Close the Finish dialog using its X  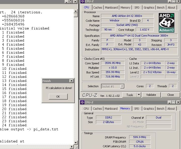[x=71, y=81]
